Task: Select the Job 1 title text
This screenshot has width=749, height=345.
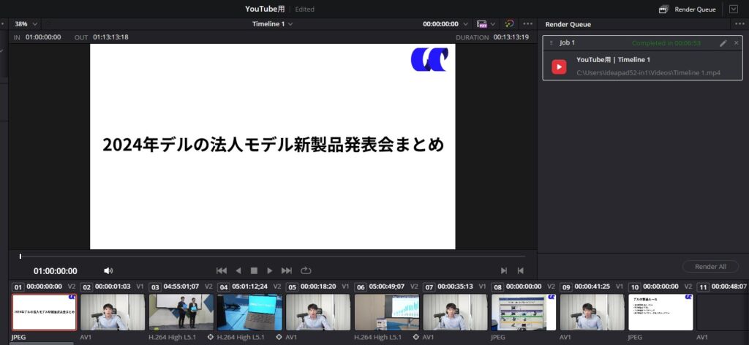Action: (x=567, y=43)
